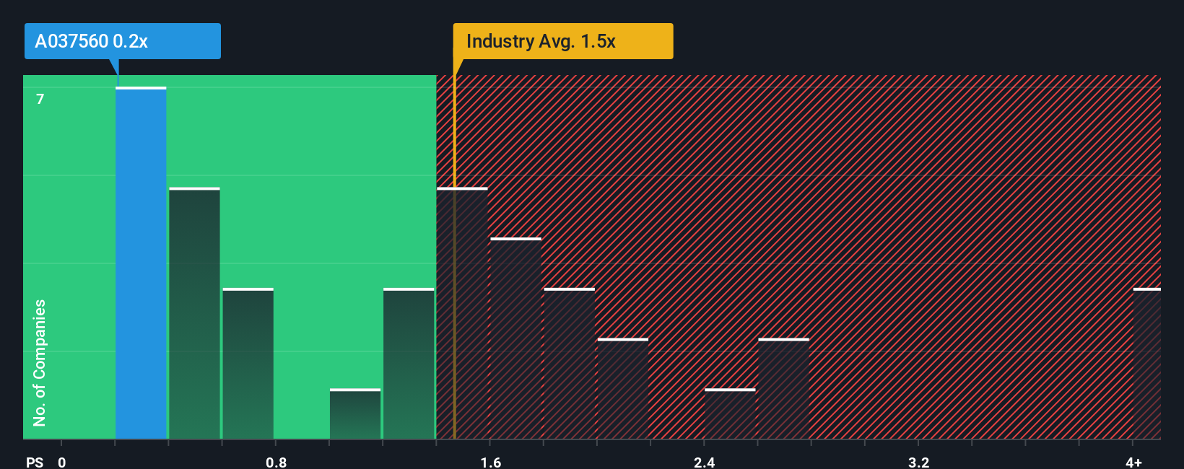Click the x-axis tick label '4+'
This screenshot has width=1184, height=469.
click(1133, 462)
